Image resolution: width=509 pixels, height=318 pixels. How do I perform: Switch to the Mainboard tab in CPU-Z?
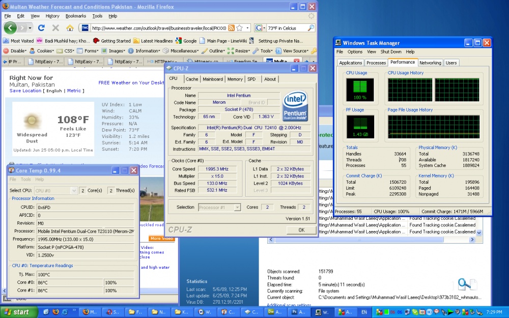coord(212,79)
